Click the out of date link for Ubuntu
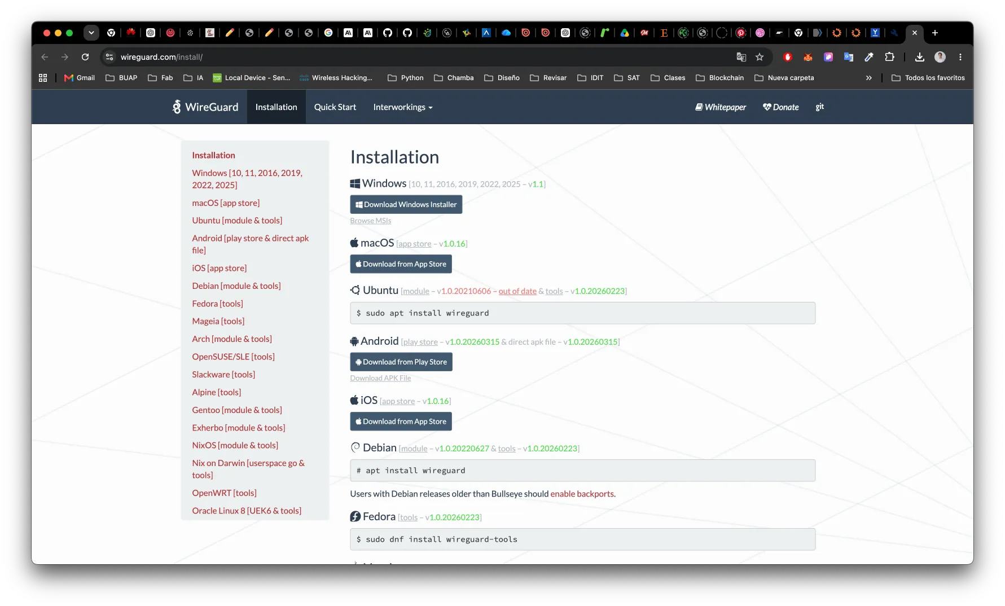This screenshot has height=606, width=1005. tap(517, 291)
